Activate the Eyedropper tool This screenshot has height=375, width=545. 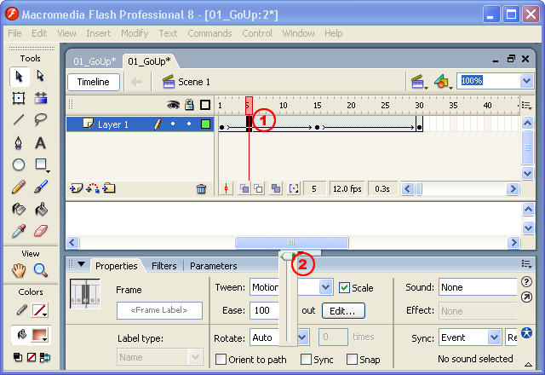pyautogui.click(x=19, y=231)
